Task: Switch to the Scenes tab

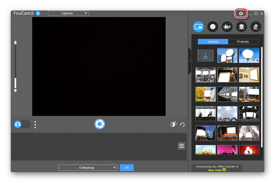Action: pyautogui.click(x=213, y=42)
